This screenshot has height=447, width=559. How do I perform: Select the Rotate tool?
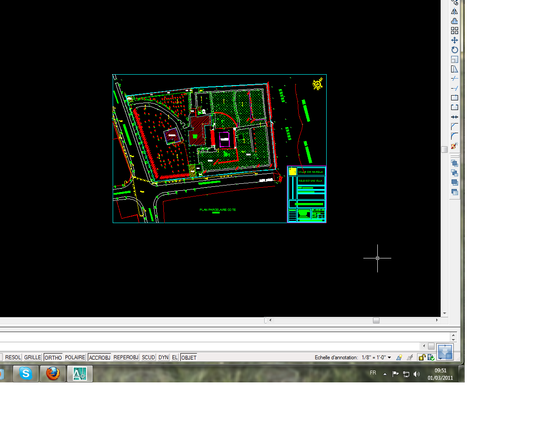point(455,50)
